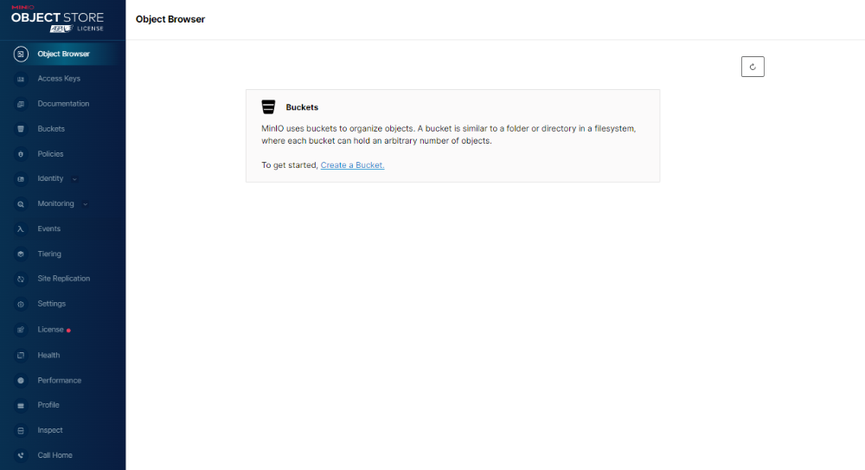Open the Performance menu item
The image size is (865, 470).
pos(59,380)
